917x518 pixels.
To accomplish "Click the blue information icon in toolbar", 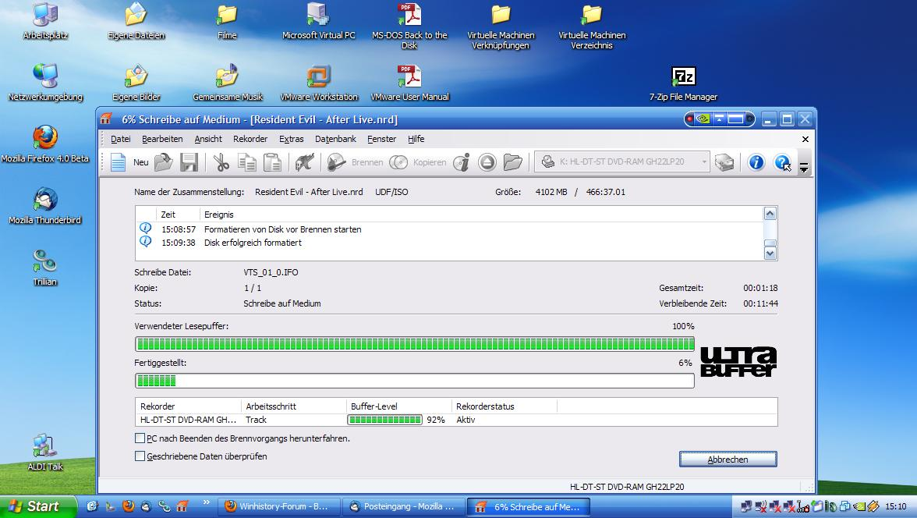I will [x=756, y=162].
